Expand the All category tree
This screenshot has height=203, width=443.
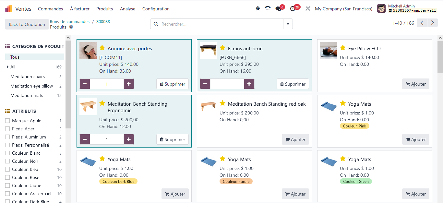pyautogui.click(x=8, y=67)
